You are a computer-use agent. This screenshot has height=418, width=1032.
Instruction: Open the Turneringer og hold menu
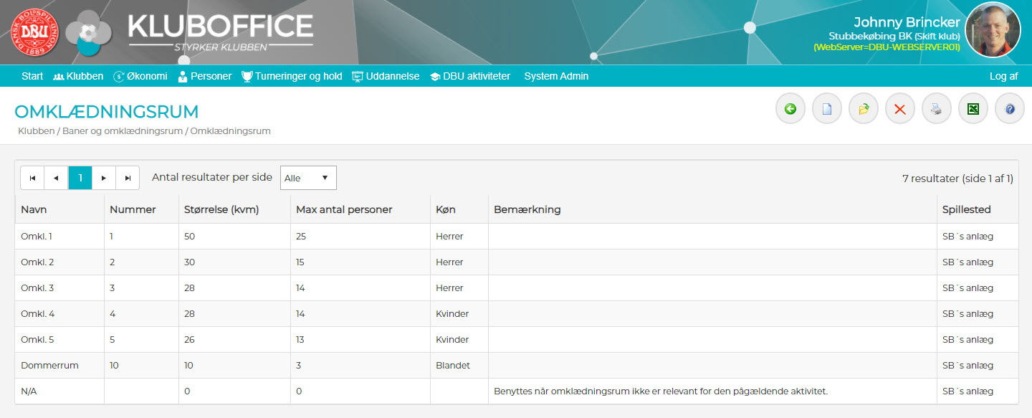tap(292, 76)
